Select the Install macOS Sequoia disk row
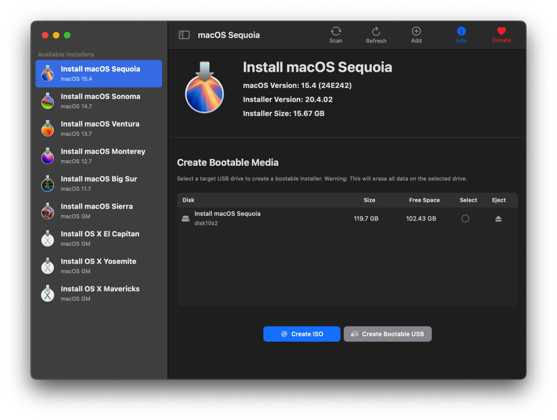557x420 pixels. click(x=347, y=218)
